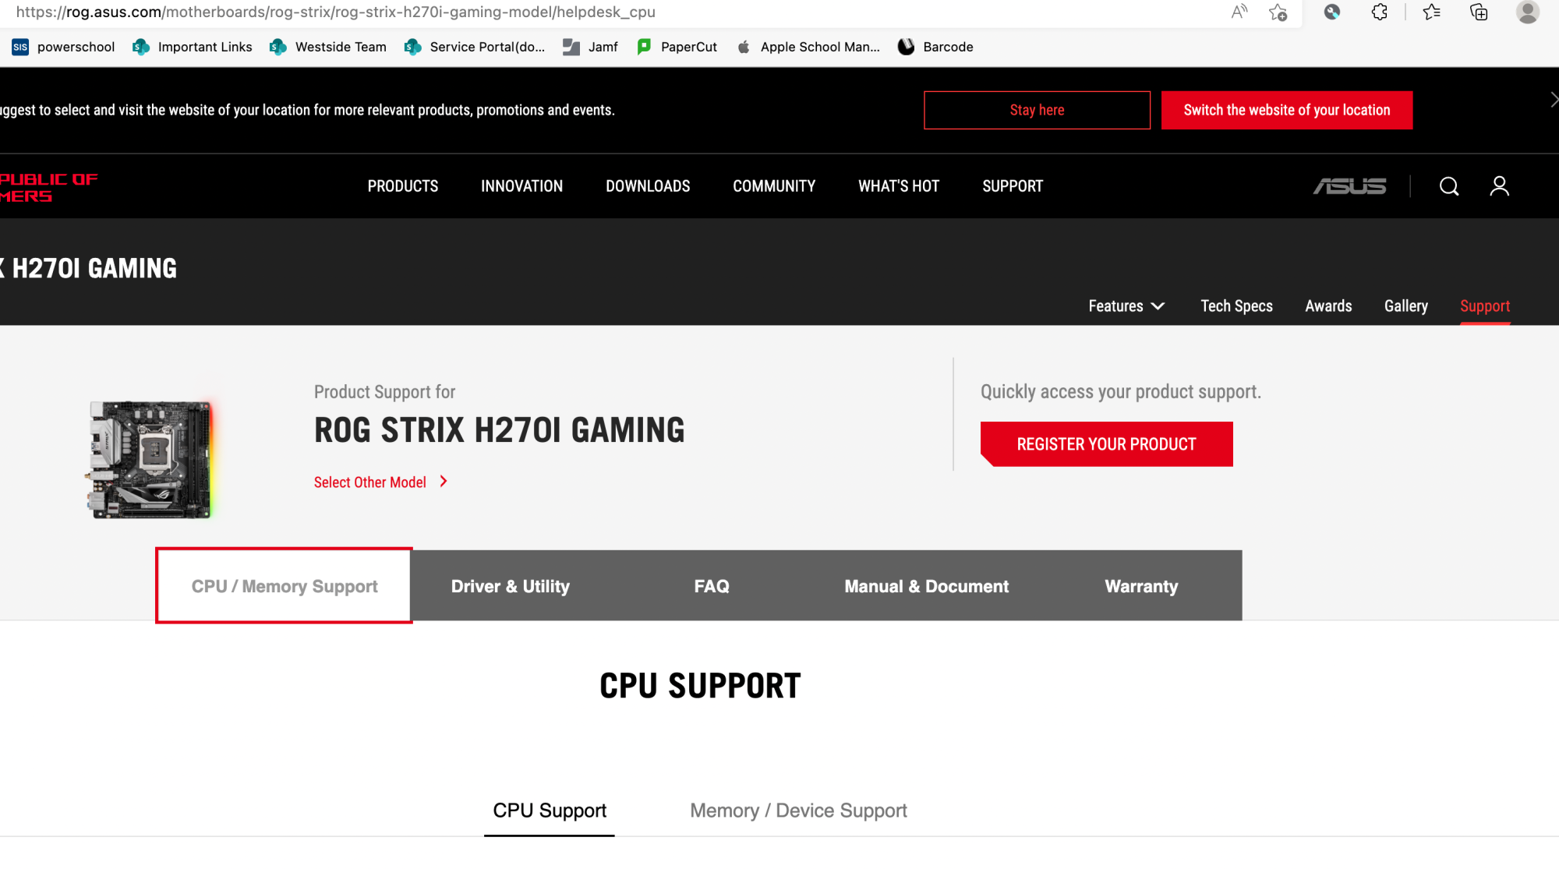Viewport: 1559px width, 869px height.
Task: Click the browser address bar URL
Action: point(335,12)
